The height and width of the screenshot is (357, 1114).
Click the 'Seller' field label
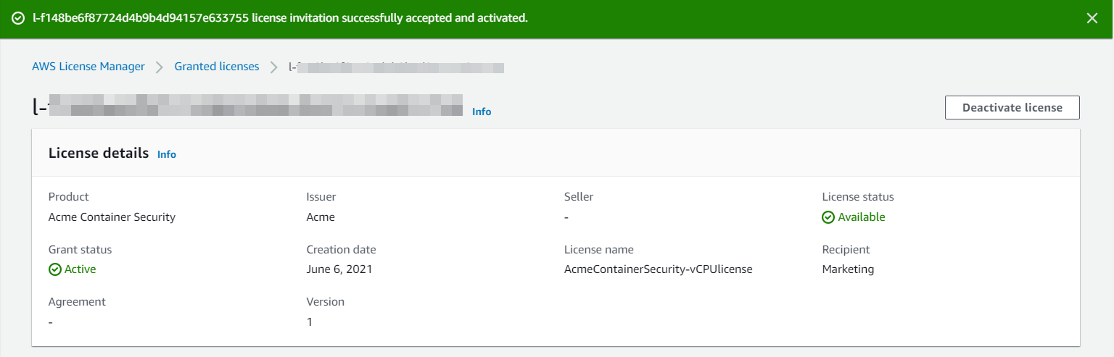click(579, 197)
